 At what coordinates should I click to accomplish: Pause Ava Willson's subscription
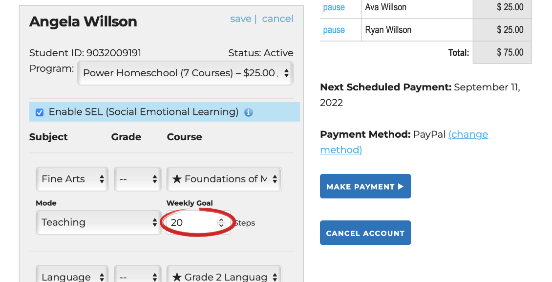pos(334,7)
